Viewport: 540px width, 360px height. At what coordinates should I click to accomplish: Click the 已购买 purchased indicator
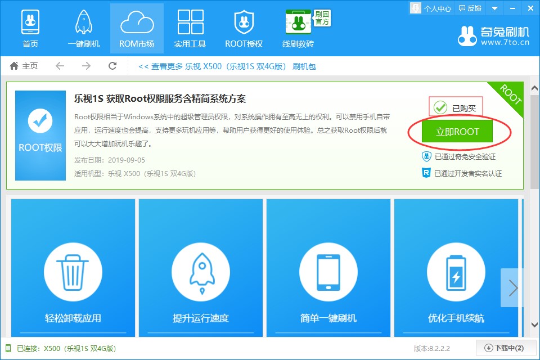point(455,108)
